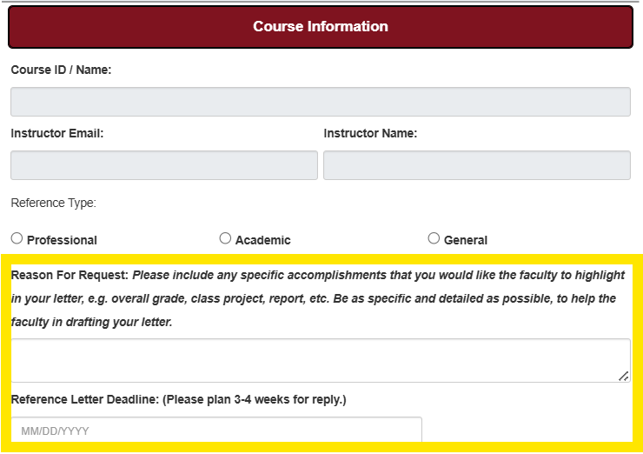Image resolution: width=643 pixels, height=454 pixels.
Task: Select the Academic radio button
Action: click(x=225, y=238)
